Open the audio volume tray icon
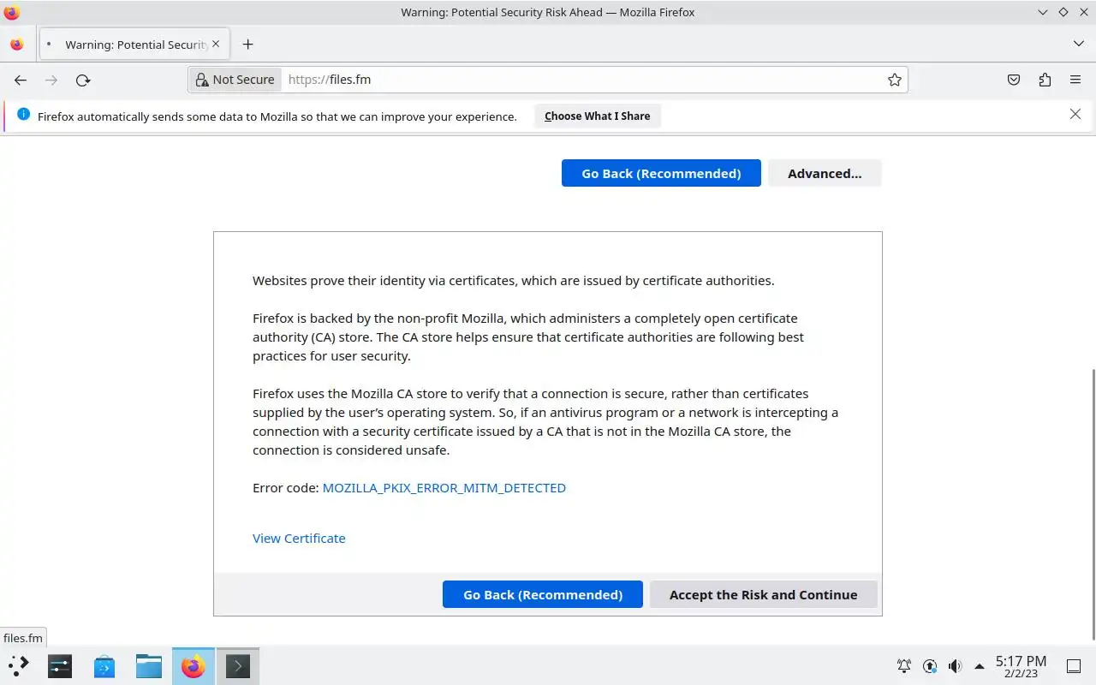The width and height of the screenshot is (1096, 685). coord(955,665)
